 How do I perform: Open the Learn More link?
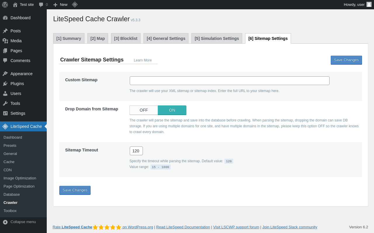tap(143, 60)
